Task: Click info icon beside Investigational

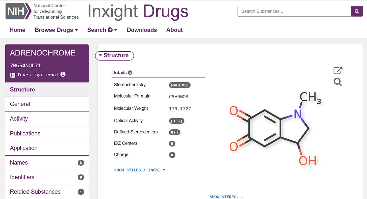Action: tap(63, 74)
